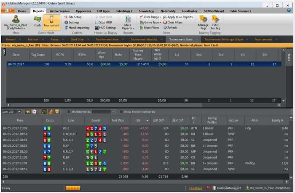This screenshot has height=193, width=295.
Task: Open More Reports menu
Action: tap(128, 23)
